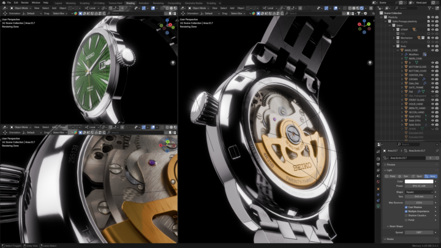Click search field in top-left viewport tool header
The height and width of the screenshot is (248, 441).
[x=135, y=13]
